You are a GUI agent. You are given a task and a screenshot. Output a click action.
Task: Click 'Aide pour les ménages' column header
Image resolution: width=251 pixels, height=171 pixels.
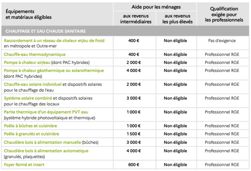pos(156,7)
